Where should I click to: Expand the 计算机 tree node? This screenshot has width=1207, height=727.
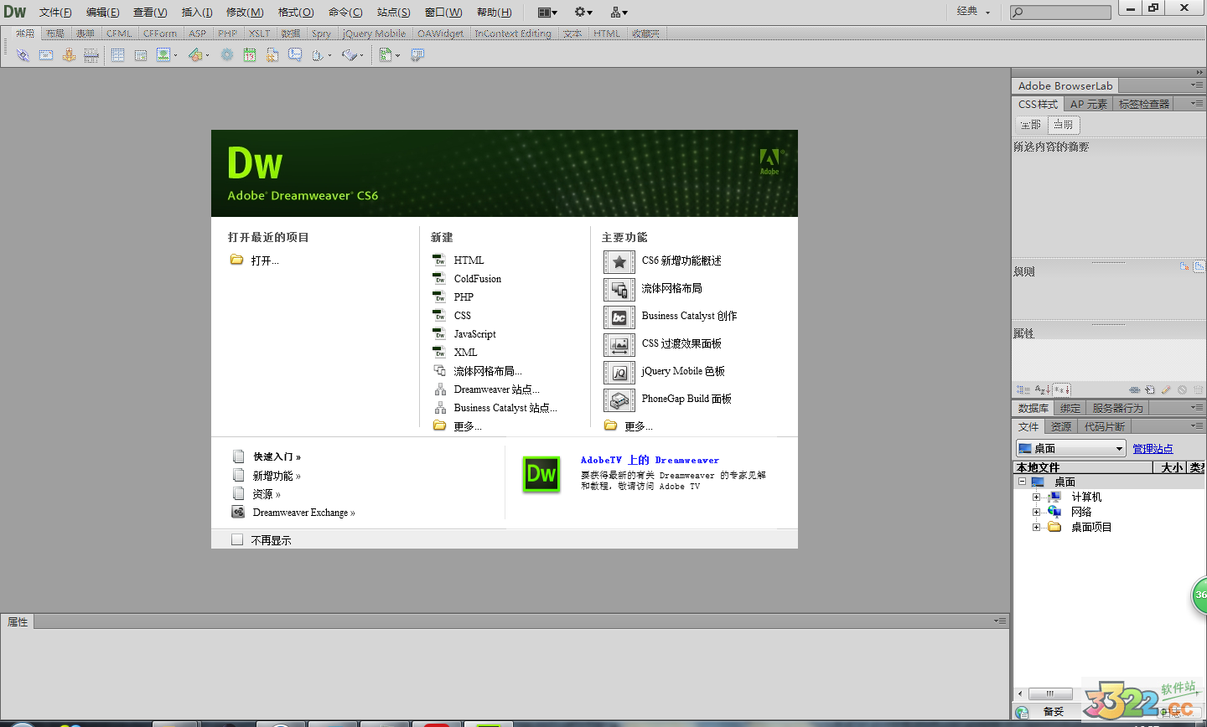click(x=1036, y=497)
